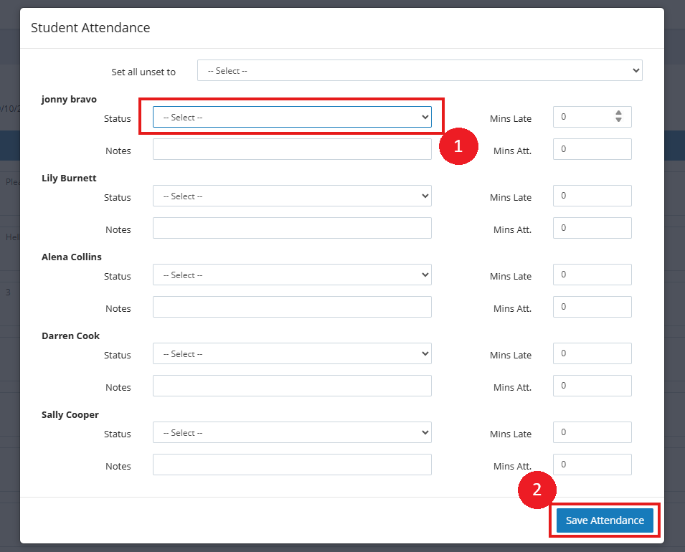Open Status dropdown for Alena Collins
The image size is (685, 552).
click(292, 275)
